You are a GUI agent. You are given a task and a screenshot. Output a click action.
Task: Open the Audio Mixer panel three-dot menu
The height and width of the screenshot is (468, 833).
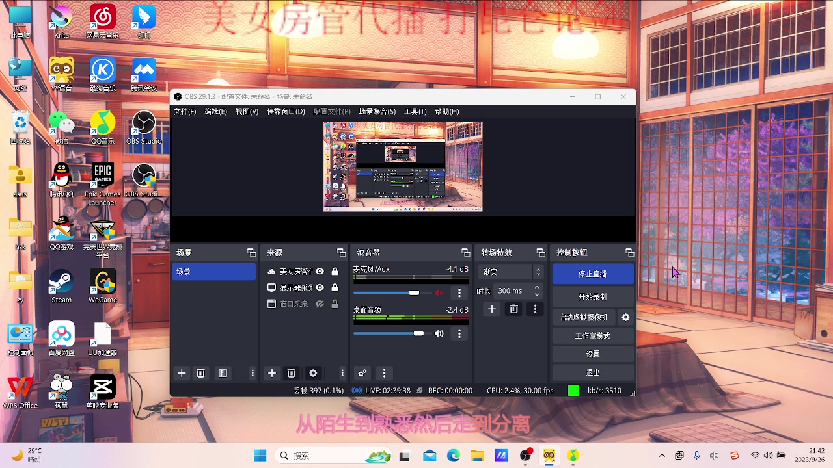click(384, 373)
